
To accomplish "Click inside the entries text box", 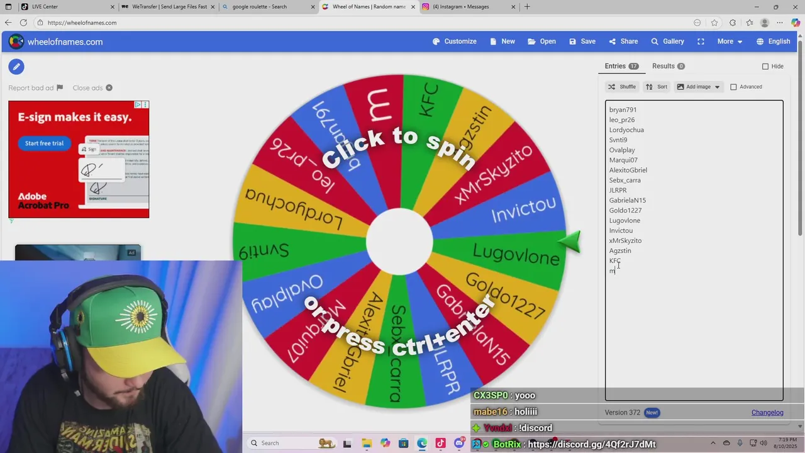I will [x=694, y=250].
